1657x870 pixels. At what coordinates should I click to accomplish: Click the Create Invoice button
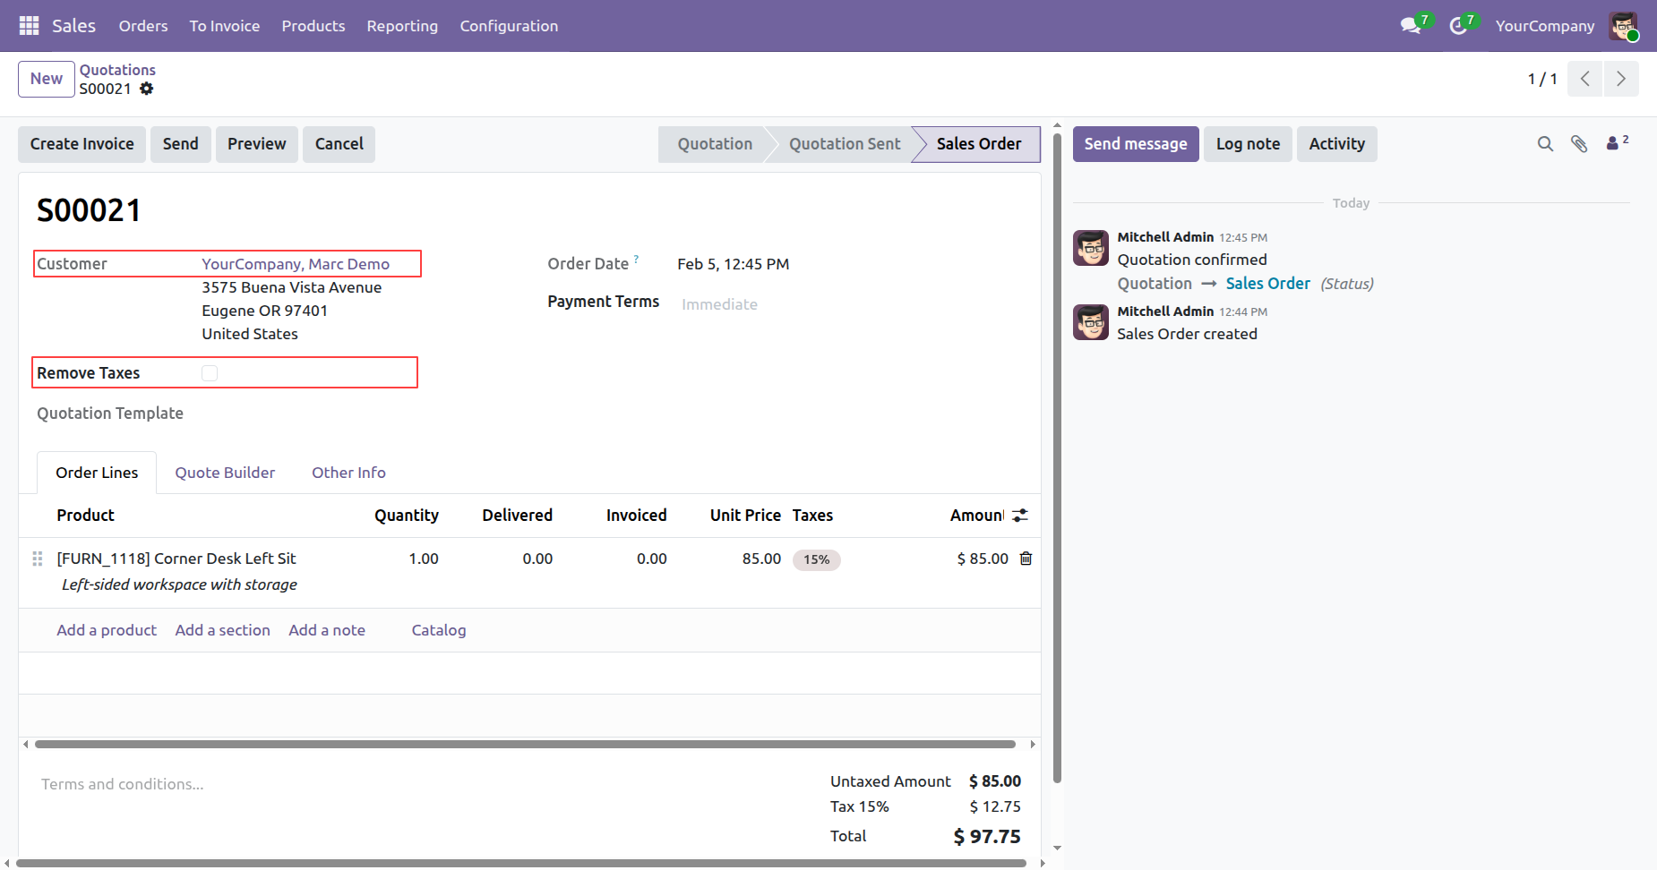(x=82, y=144)
